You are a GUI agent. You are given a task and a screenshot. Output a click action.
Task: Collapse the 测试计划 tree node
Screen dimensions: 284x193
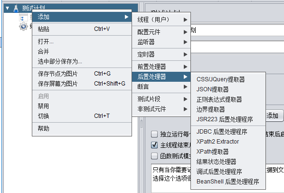point(8,8)
